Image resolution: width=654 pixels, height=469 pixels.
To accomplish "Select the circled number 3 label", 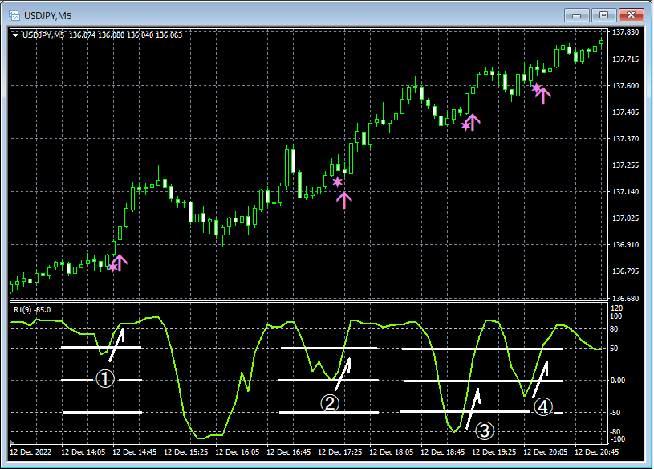I will pyautogui.click(x=484, y=431).
